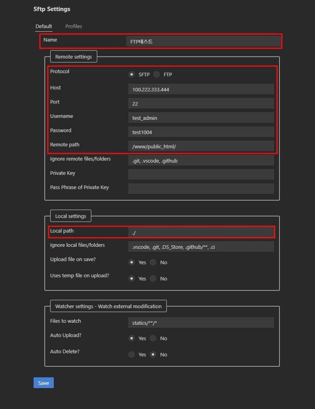Viewport: 315px width, 409px height.
Task: Select Yes for Uses temp file on upload
Action: [x=132, y=278]
